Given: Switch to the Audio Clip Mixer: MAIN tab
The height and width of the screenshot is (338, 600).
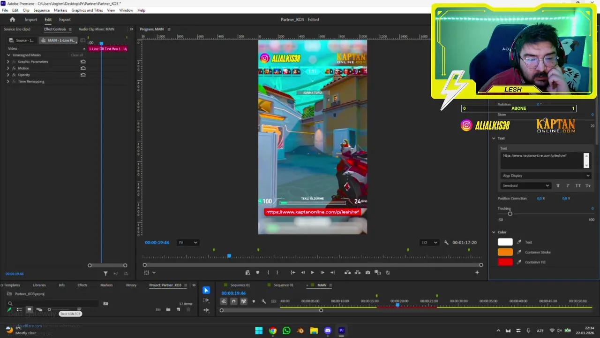Looking at the screenshot, I should click(x=96, y=29).
